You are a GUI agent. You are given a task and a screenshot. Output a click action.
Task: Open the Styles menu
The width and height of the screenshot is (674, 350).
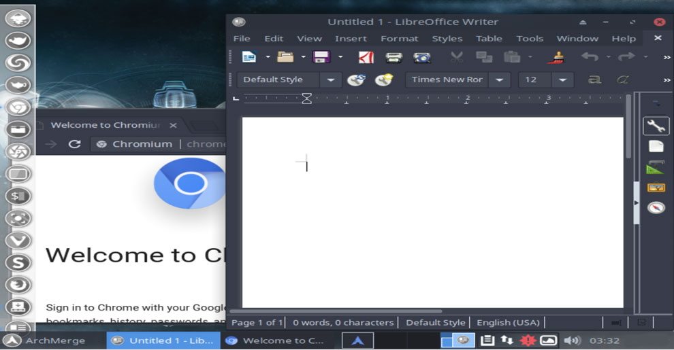click(447, 39)
